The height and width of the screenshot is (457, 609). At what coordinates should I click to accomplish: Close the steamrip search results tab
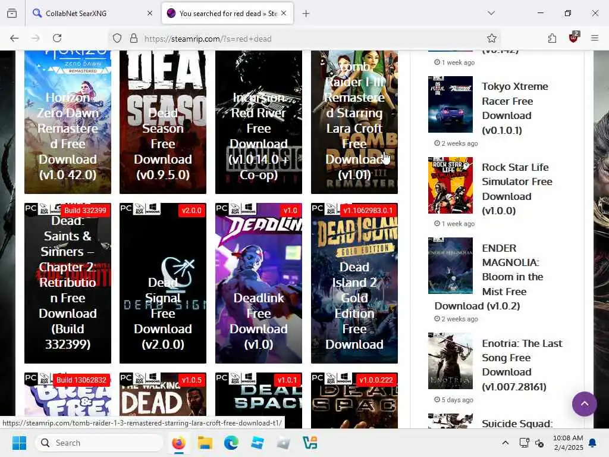tap(284, 13)
